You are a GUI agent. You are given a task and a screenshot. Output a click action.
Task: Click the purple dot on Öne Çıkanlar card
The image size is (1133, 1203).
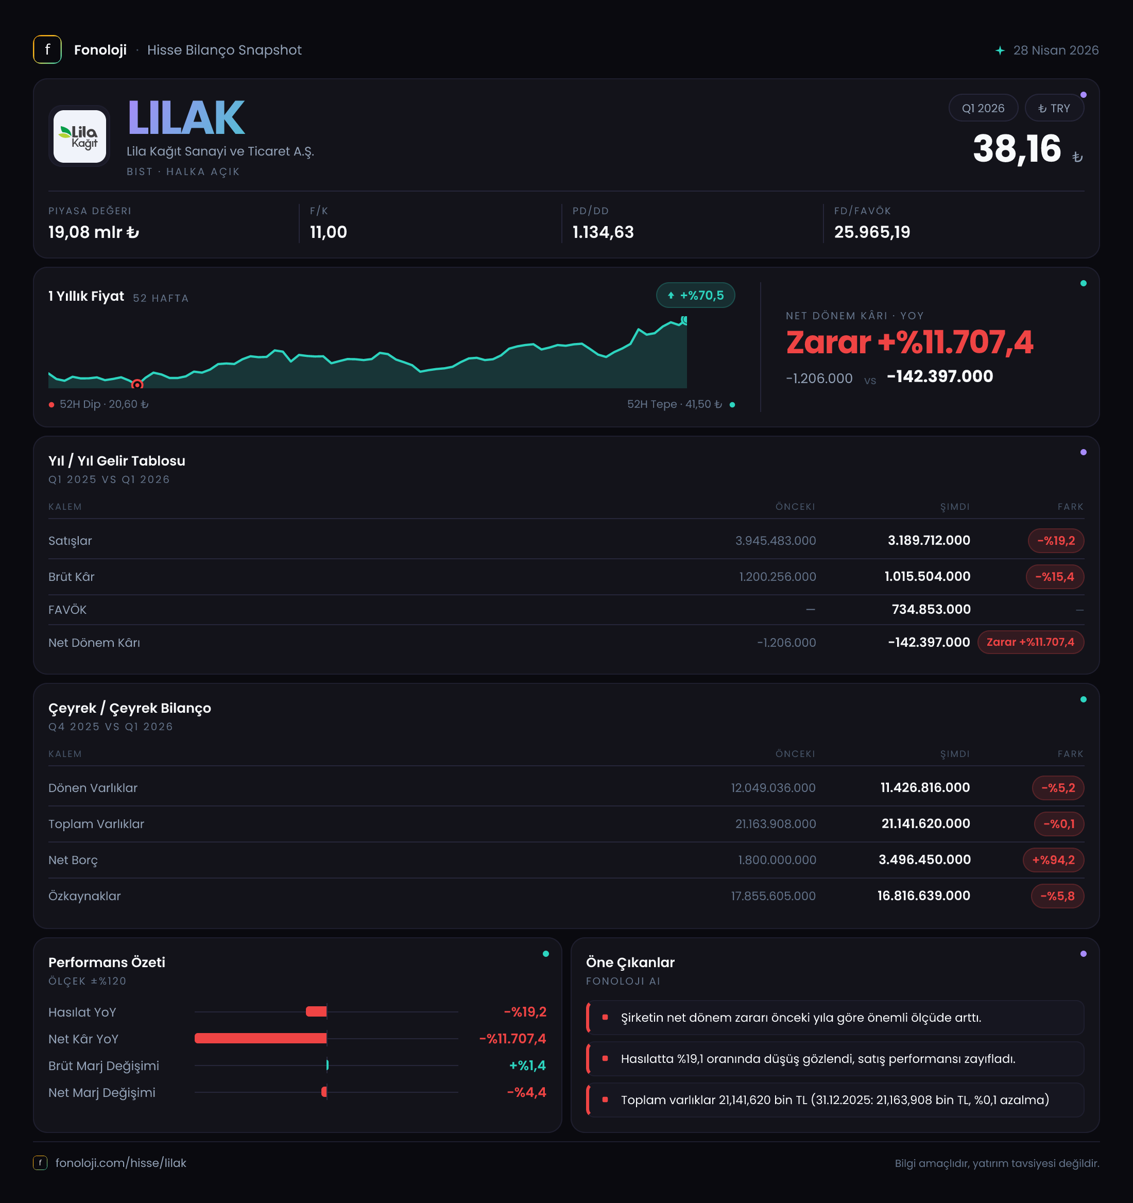(x=1084, y=954)
